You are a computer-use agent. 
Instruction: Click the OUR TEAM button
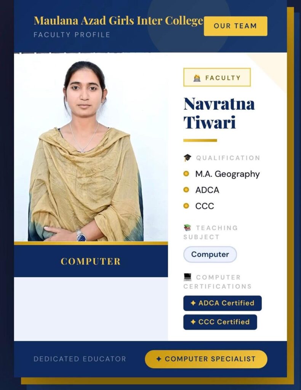click(x=235, y=26)
